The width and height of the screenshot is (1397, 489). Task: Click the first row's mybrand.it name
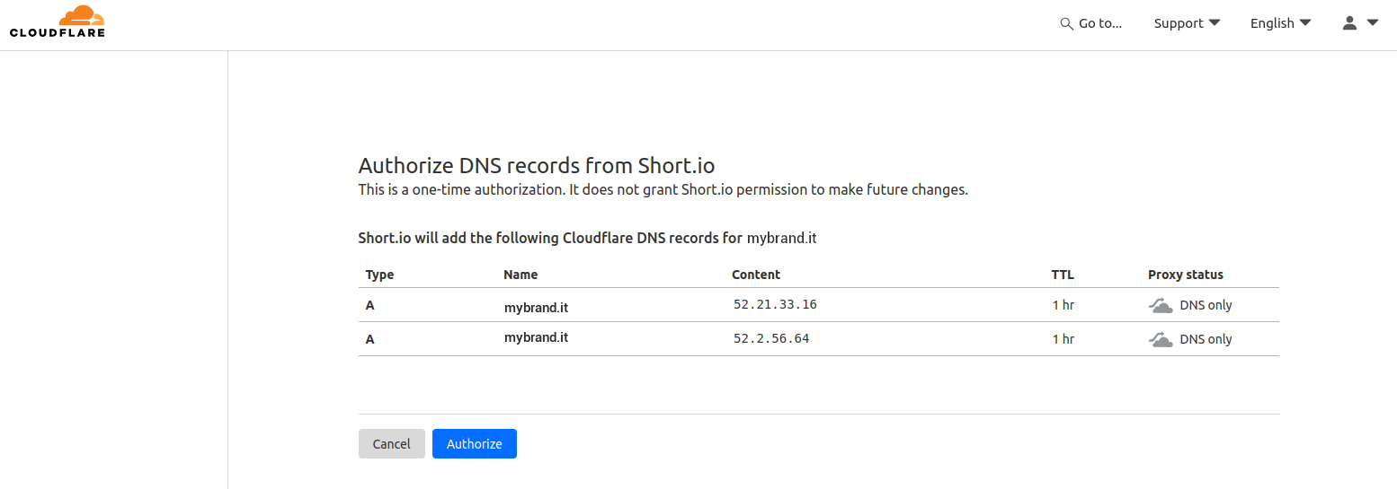click(x=536, y=307)
